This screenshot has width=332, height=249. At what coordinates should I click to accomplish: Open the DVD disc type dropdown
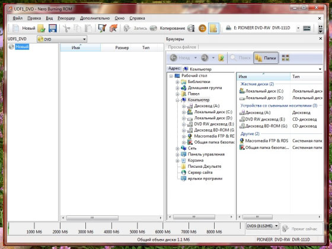click(x=62, y=39)
